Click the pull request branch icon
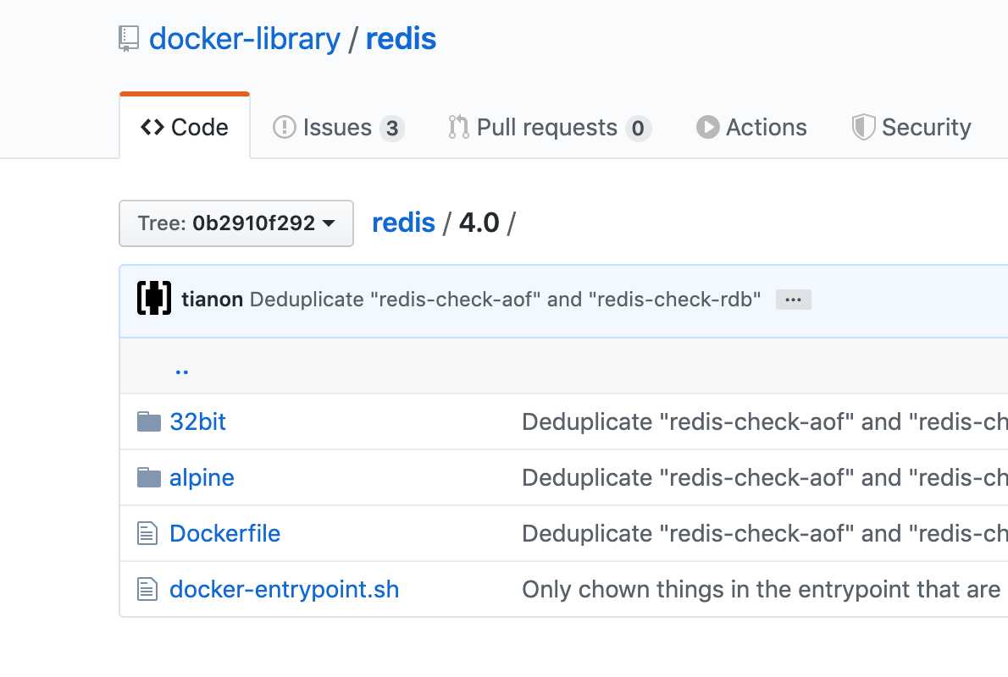The image size is (1008, 677). [x=457, y=127]
